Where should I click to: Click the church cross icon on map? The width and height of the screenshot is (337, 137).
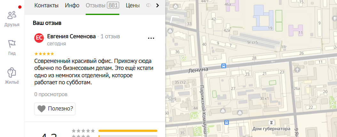297,70
